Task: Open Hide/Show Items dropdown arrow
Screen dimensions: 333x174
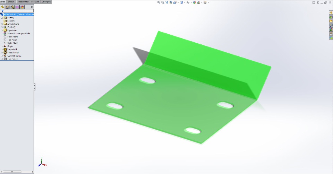Action: tap(191, 3)
